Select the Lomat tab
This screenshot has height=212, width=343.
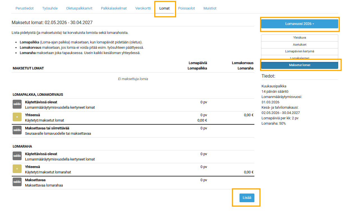[165, 8]
